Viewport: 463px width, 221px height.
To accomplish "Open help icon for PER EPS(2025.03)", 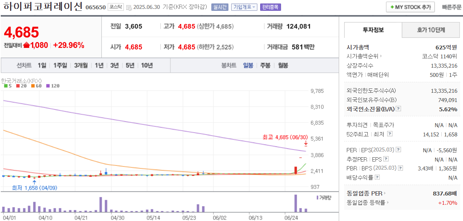I will click(399, 150).
